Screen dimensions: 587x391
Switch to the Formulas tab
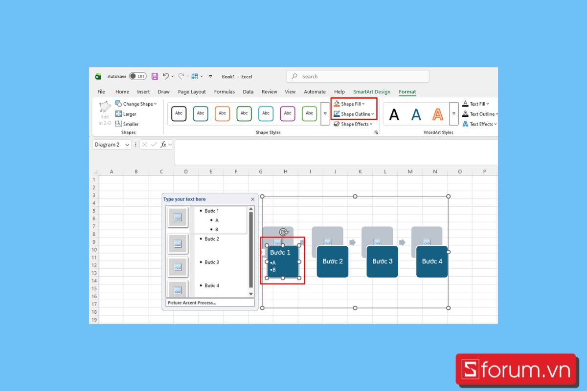[x=225, y=91]
